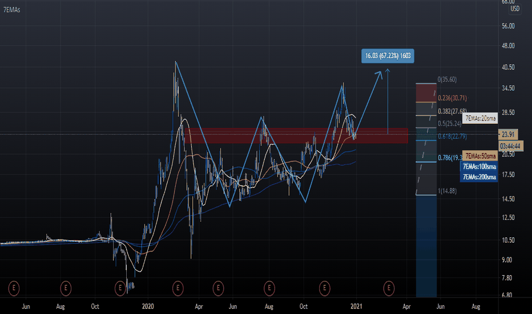Select the measurement label 16.03 (67.23%) 1603
Viewport: 532px width, 314px height.
click(388, 56)
